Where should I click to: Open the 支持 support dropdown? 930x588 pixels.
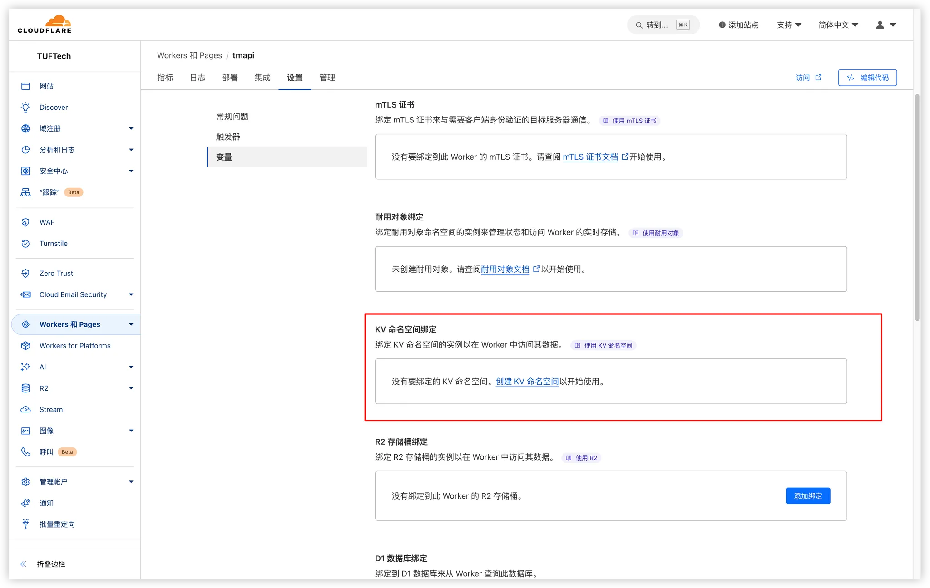tap(789, 25)
